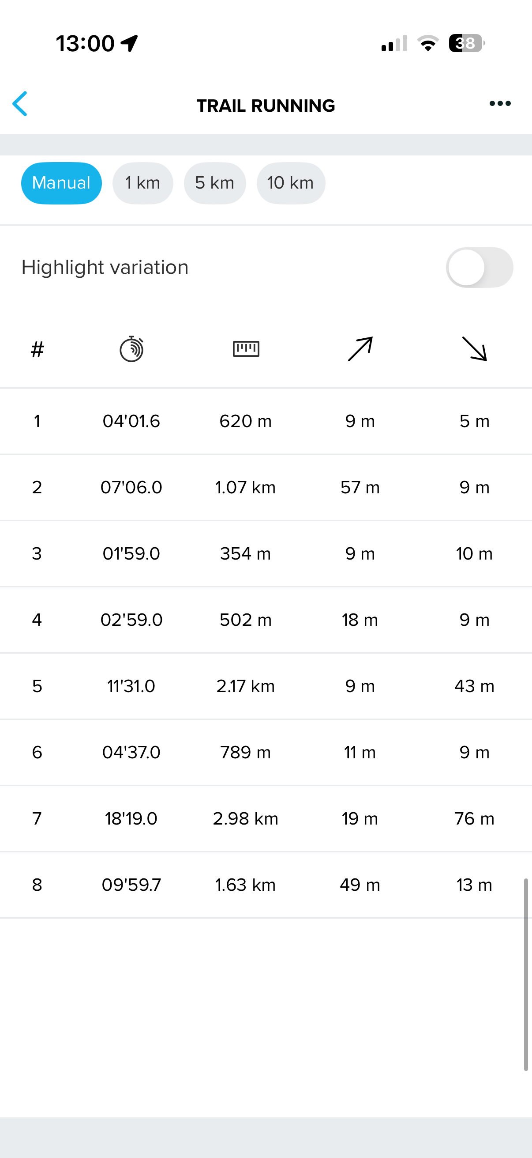Select the Manual laps tab
This screenshot has height=1158, width=532.
coord(61,183)
